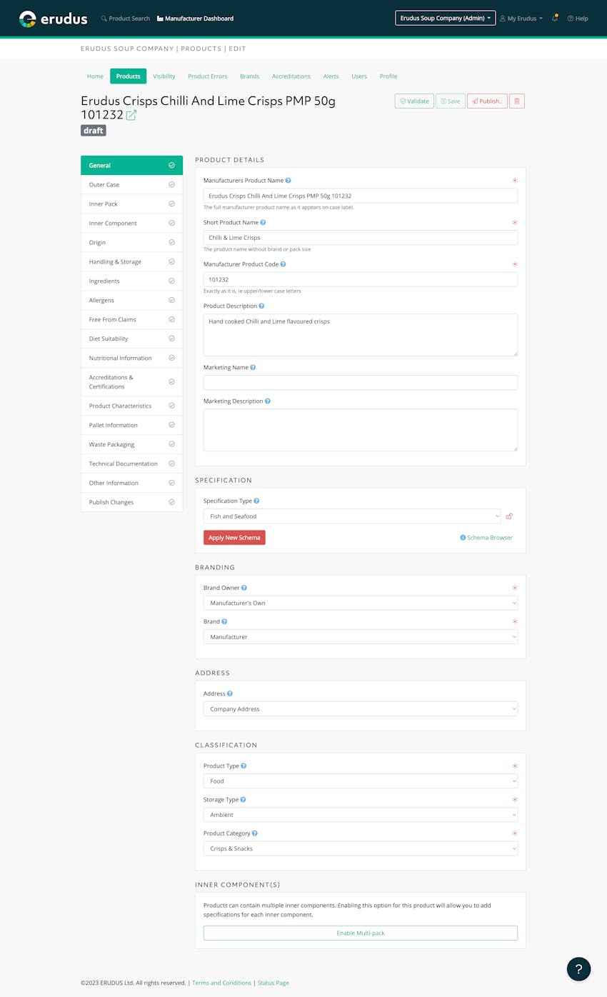The image size is (607, 997).
Task: Click help icon beside Manufacturer Product Code
Action: click(x=283, y=264)
